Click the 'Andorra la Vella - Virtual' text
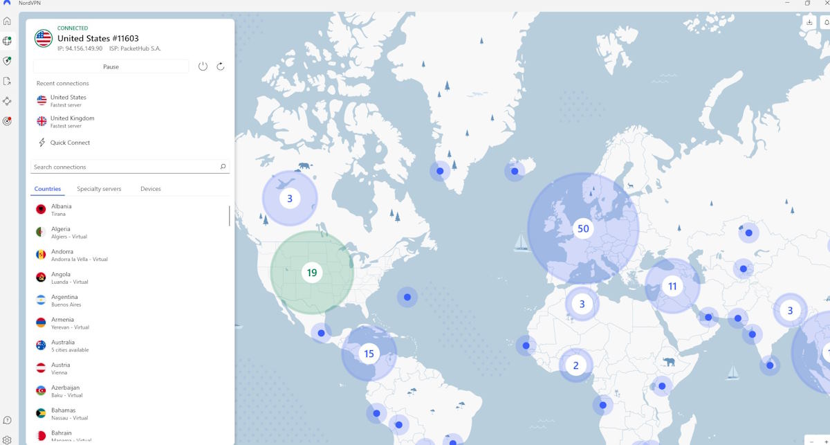 pos(80,260)
